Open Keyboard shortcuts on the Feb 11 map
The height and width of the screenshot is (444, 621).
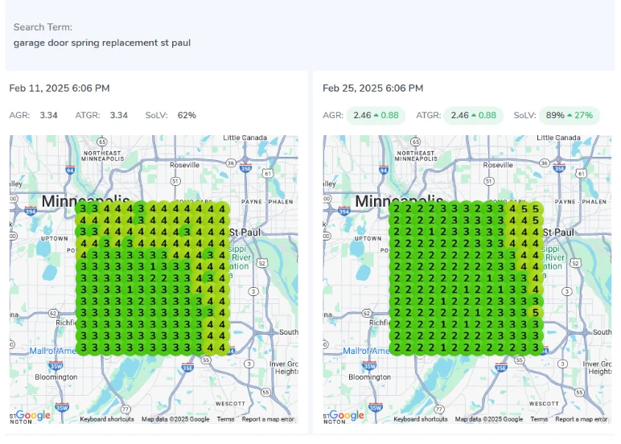pyautogui.click(x=107, y=419)
